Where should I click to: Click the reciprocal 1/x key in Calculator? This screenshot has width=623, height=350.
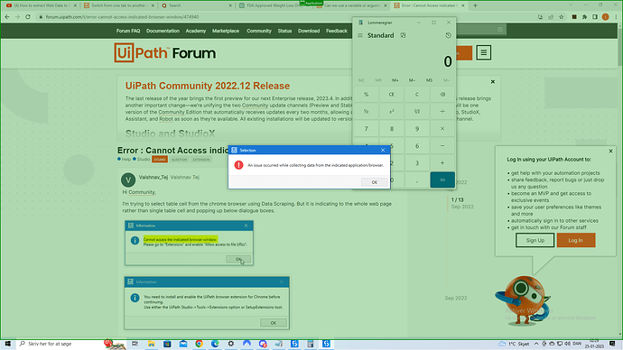tap(366, 112)
